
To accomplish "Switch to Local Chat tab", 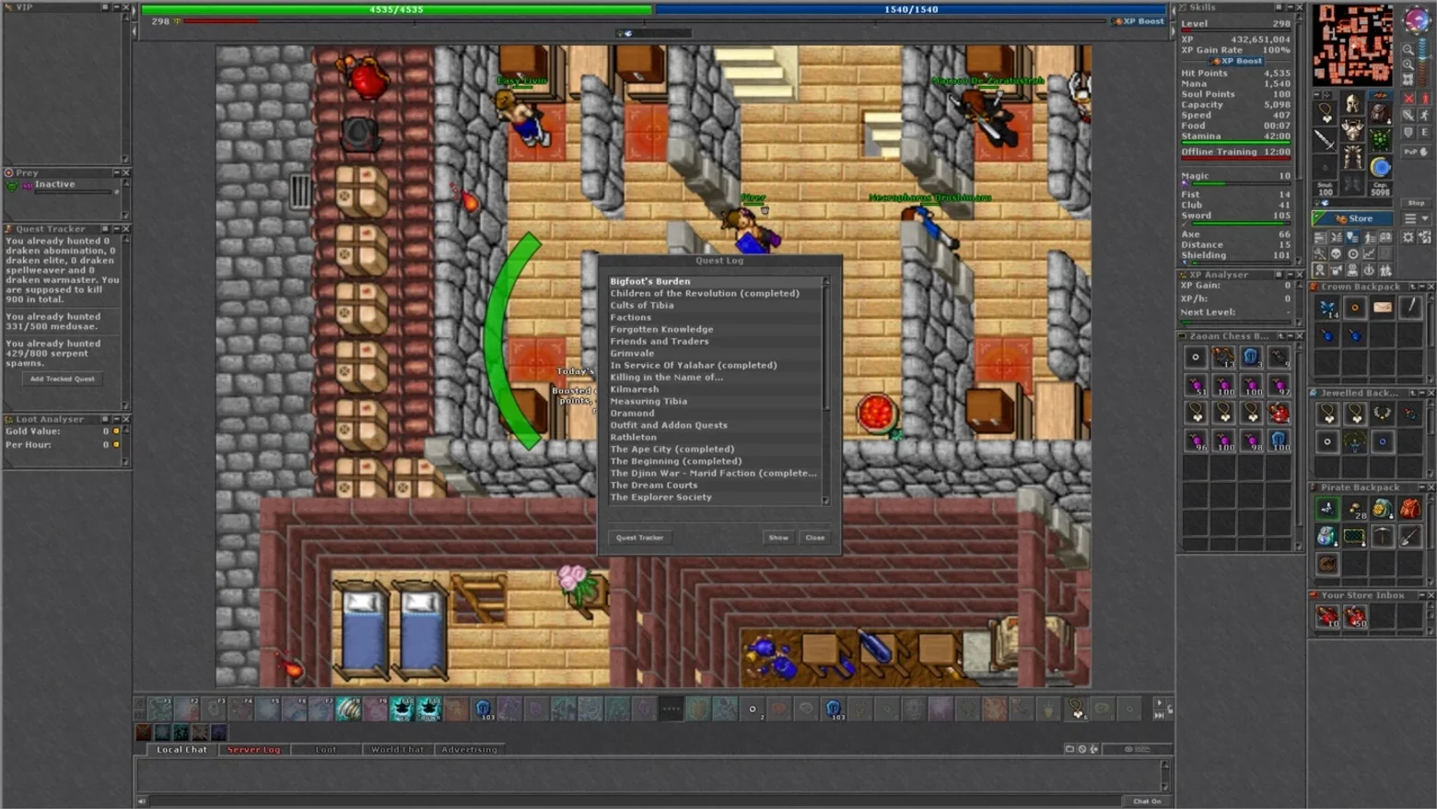I will [x=181, y=749].
